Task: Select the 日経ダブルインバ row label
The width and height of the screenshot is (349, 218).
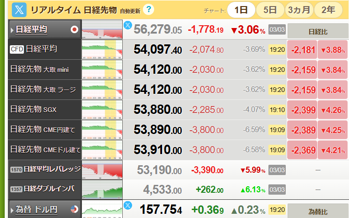Action: (49, 189)
